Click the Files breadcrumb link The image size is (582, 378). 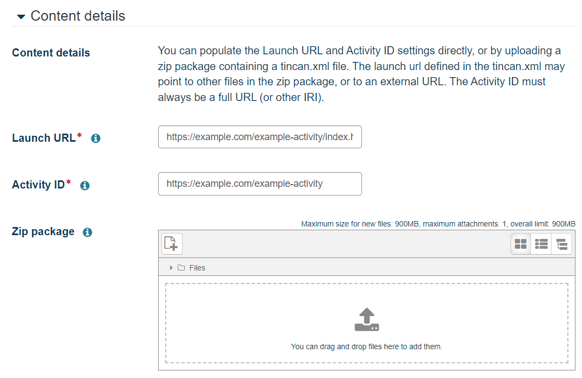(x=197, y=268)
